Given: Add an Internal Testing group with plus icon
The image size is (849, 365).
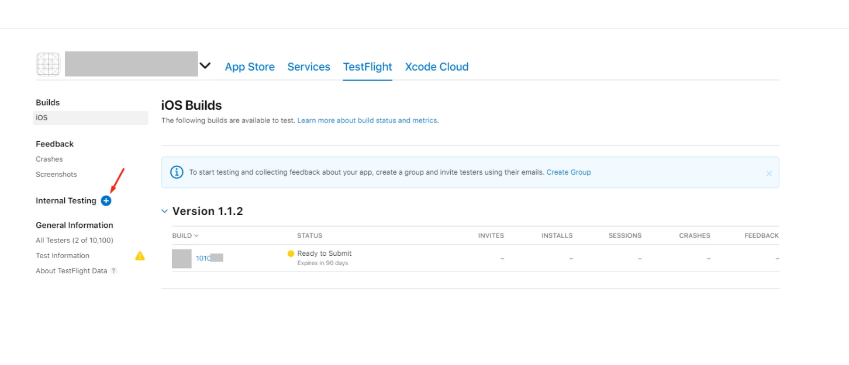Looking at the screenshot, I should [x=106, y=200].
